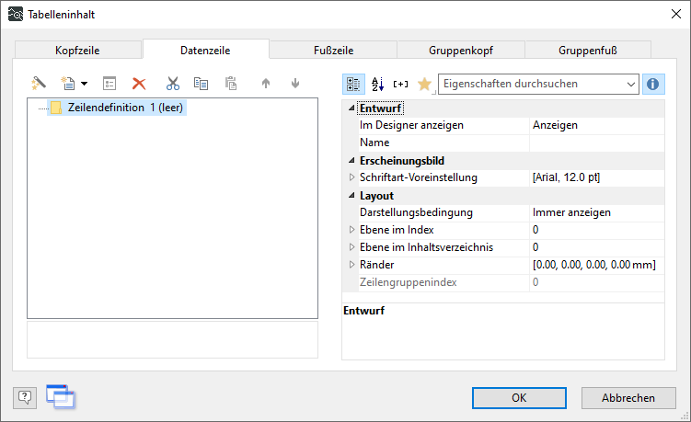Click the Anzeigen value of Im Designer anzeigen
691x422 pixels.
pos(597,126)
